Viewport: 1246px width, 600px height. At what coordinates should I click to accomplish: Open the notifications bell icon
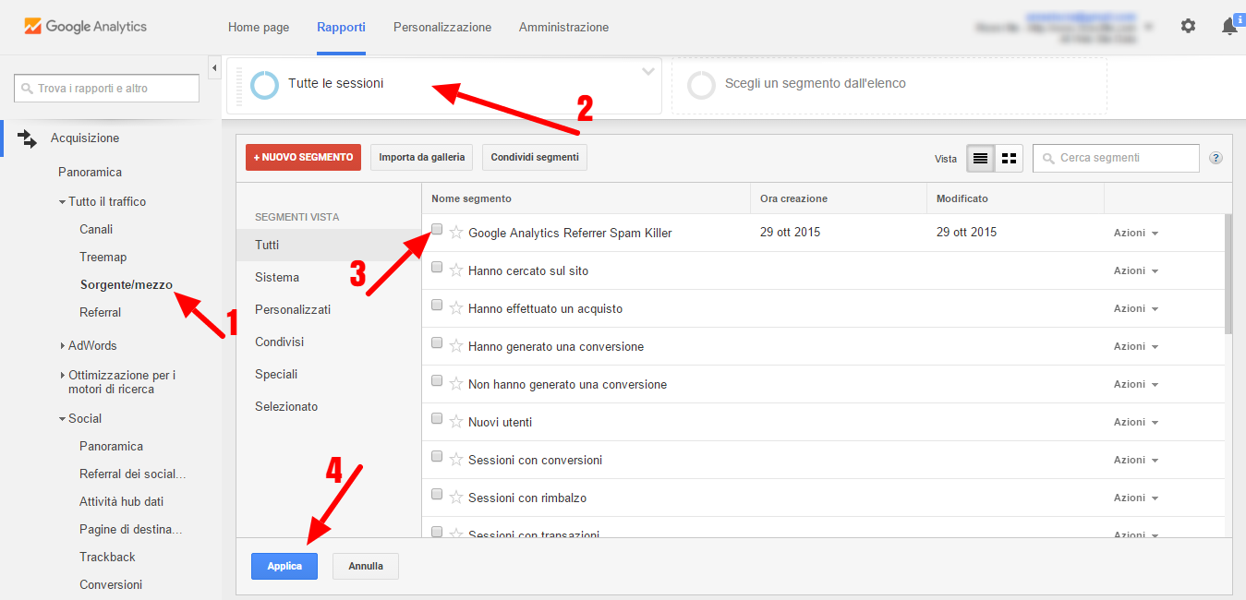click(1229, 27)
